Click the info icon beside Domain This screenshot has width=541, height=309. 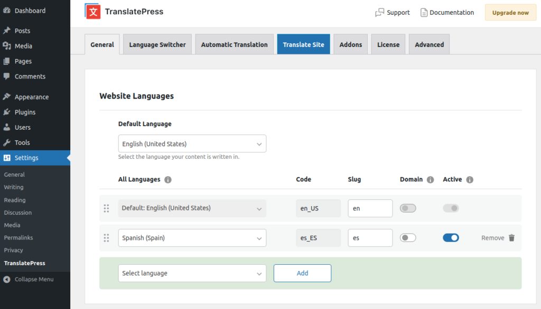430,180
